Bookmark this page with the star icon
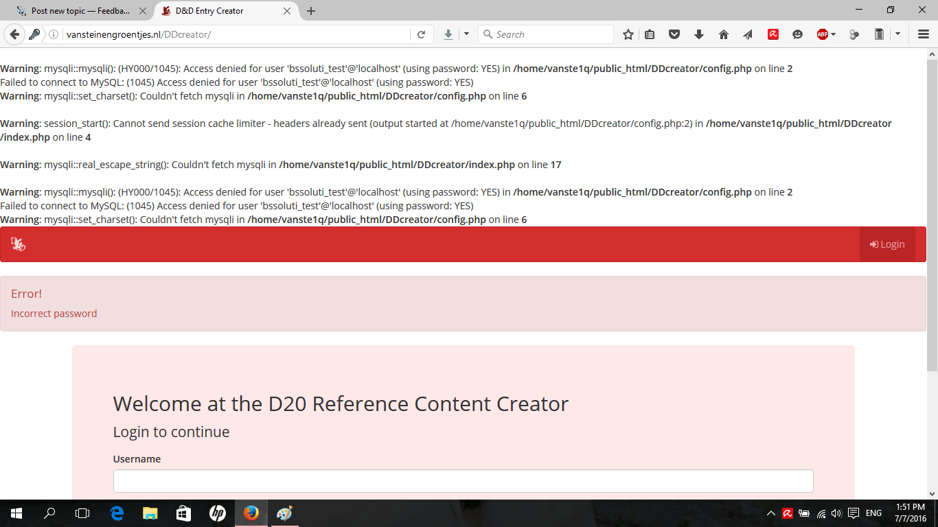938x527 pixels. pyautogui.click(x=628, y=34)
